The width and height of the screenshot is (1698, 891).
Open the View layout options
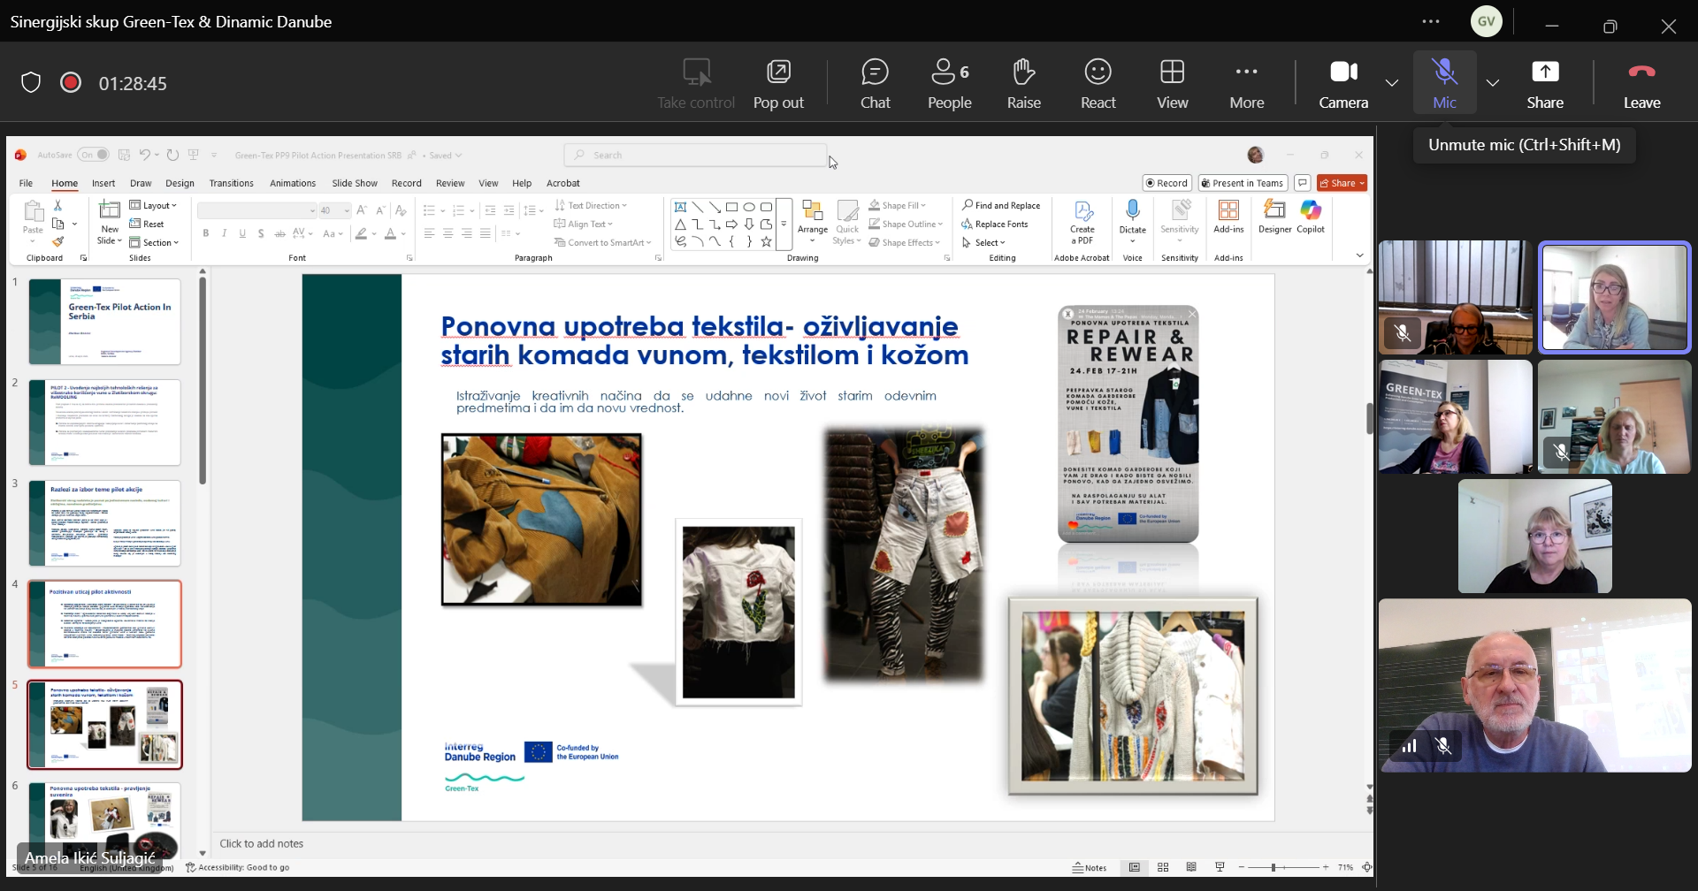click(1172, 83)
